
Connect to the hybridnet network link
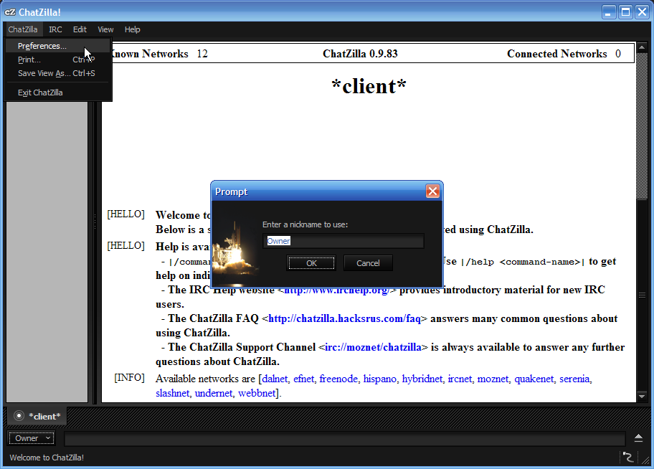(422, 379)
